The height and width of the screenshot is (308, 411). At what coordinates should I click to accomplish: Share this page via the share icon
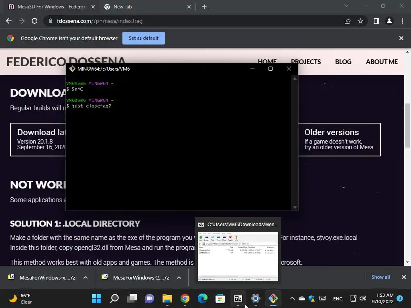coord(348,21)
